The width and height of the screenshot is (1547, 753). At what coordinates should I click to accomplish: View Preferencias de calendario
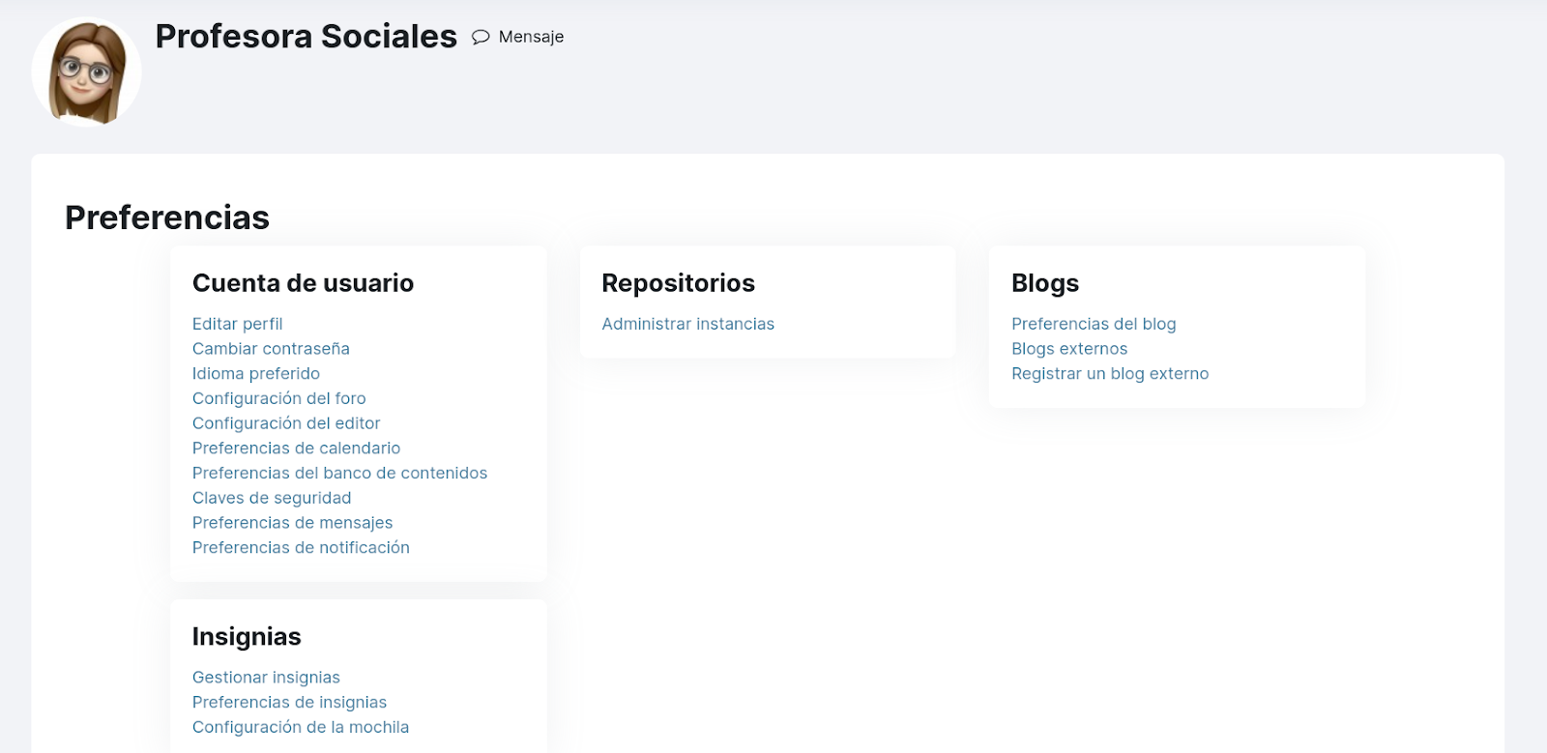click(x=296, y=449)
